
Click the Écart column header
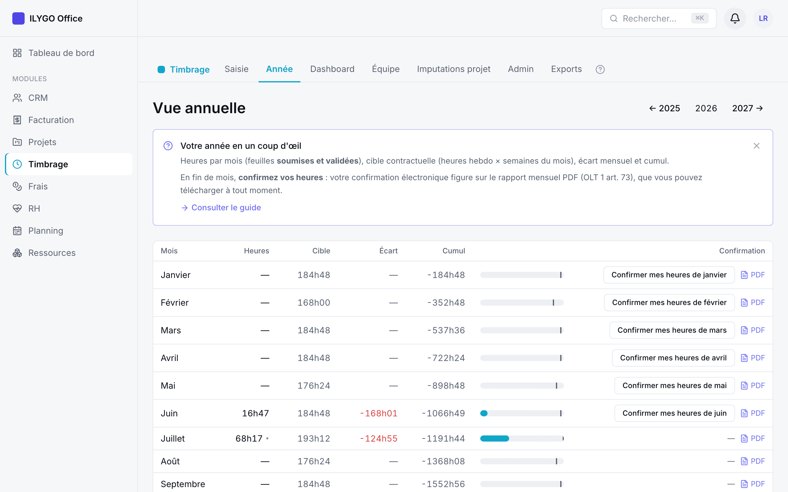click(388, 251)
